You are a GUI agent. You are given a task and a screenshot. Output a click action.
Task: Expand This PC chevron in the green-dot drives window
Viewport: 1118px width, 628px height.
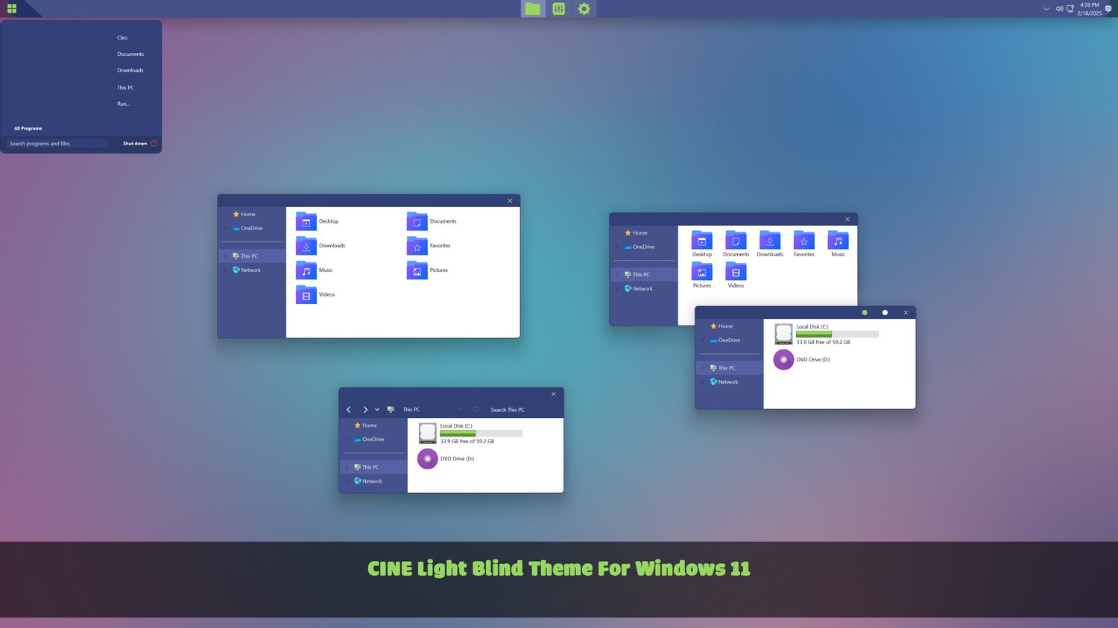point(703,368)
